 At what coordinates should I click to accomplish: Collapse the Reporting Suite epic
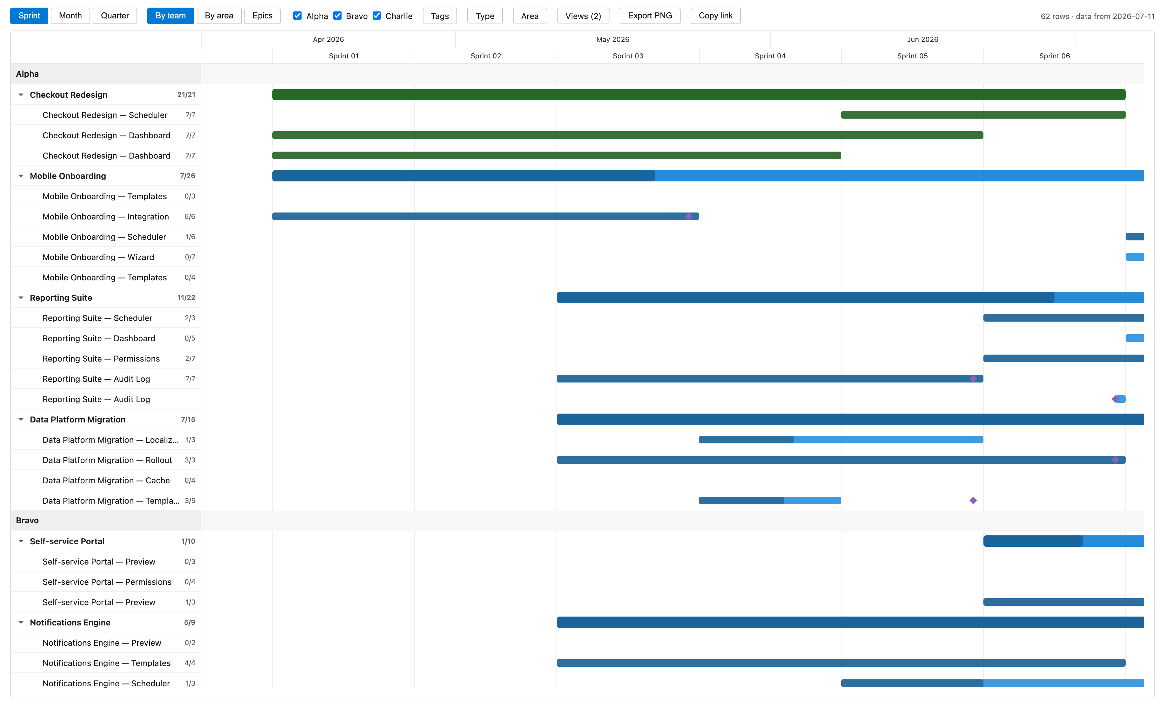[x=21, y=297]
